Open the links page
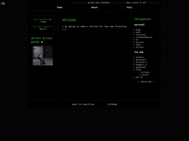This screenshot has width=189, height=141. coord(139,70)
